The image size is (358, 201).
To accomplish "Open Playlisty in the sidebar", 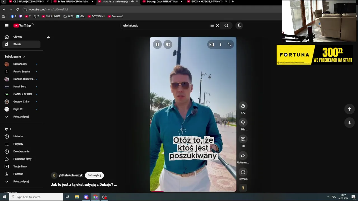I will pyautogui.click(x=21, y=144).
